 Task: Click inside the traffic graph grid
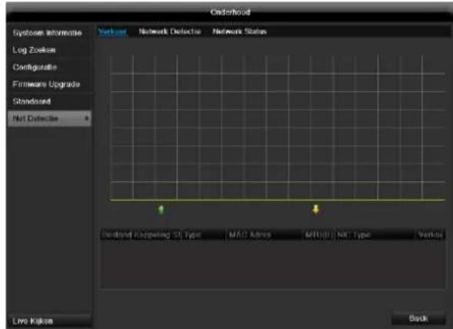tap(277, 128)
